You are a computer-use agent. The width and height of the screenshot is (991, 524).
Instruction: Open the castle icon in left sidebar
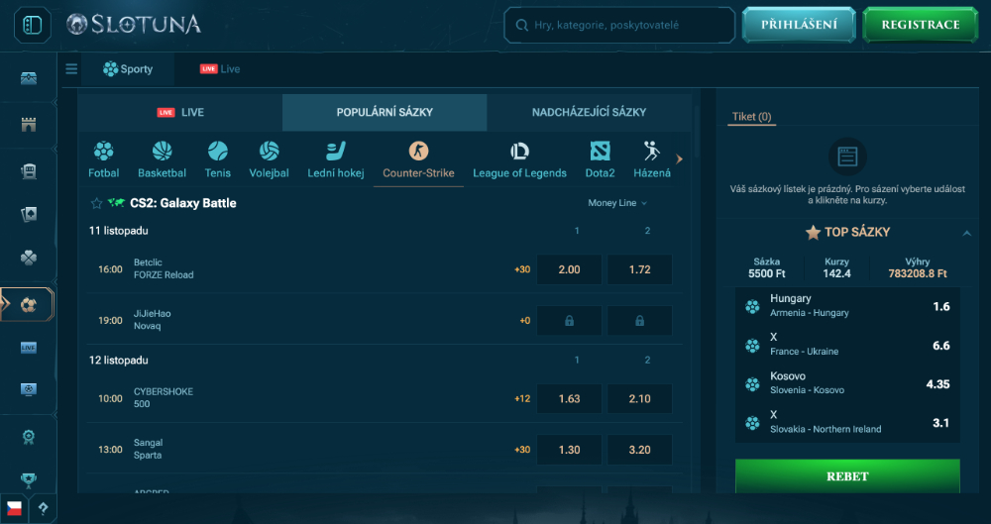pyautogui.click(x=29, y=125)
